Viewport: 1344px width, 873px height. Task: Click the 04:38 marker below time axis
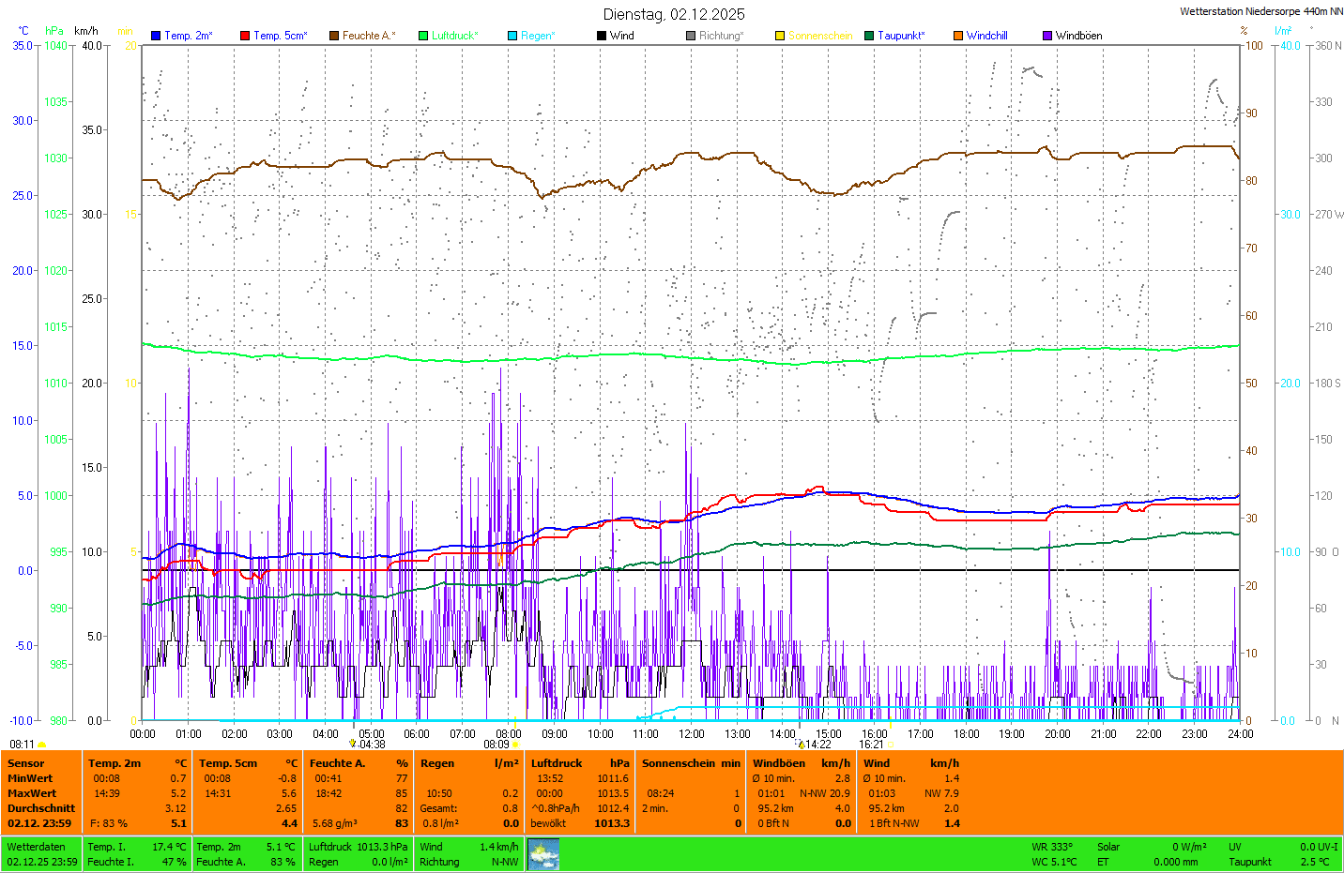coord(372,745)
